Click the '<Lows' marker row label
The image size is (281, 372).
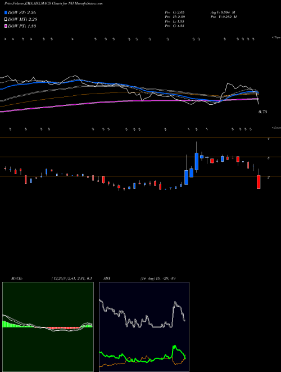(276, 127)
